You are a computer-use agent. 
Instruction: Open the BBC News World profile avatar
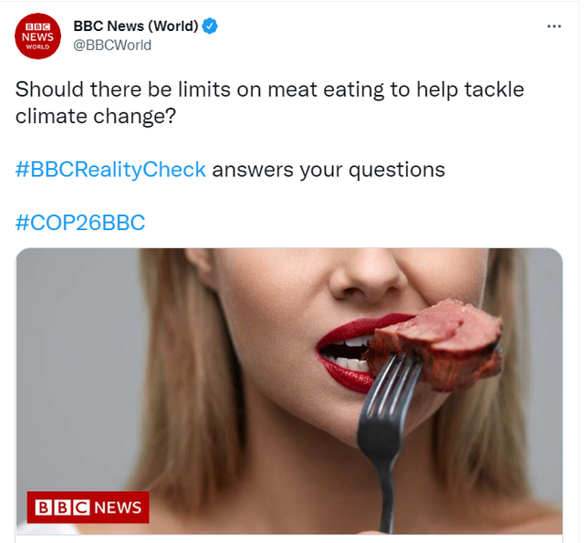click(38, 37)
